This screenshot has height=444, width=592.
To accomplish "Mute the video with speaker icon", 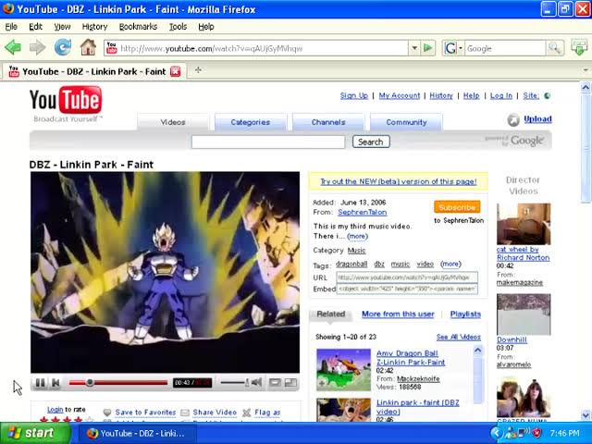I will [257, 382].
